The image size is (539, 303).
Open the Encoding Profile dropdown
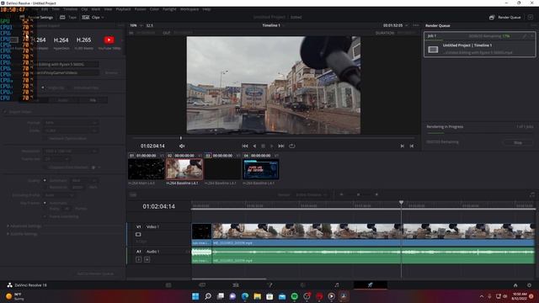pyautogui.click(x=59, y=195)
